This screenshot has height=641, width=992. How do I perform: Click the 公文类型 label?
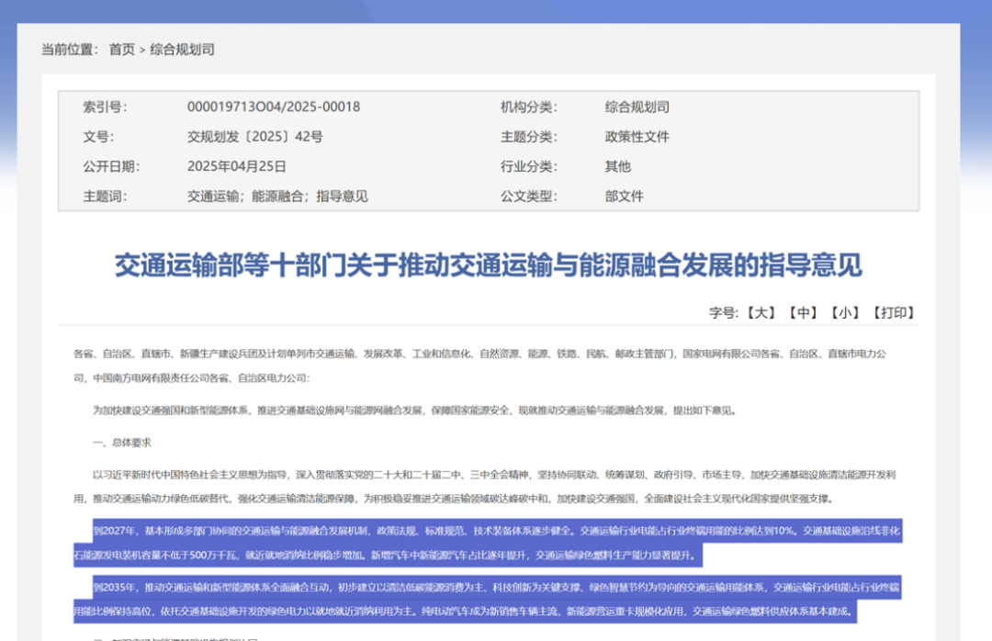point(529,197)
